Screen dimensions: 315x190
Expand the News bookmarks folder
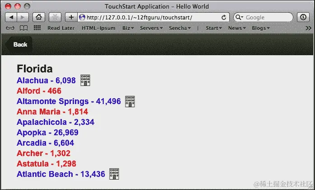[x=237, y=28]
